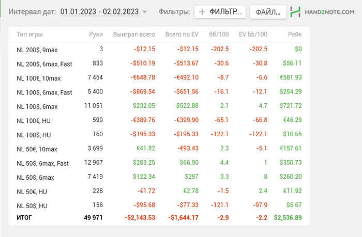Click the Hand2Note logo icon
Screen dimensions: 362x237
(x=295, y=12)
